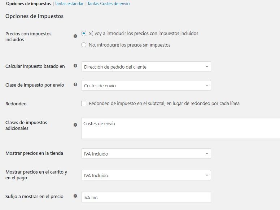Open the 'Costes de envío' shipping tax class dropdown
The width and height of the screenshot is (280, 210).
146,86
